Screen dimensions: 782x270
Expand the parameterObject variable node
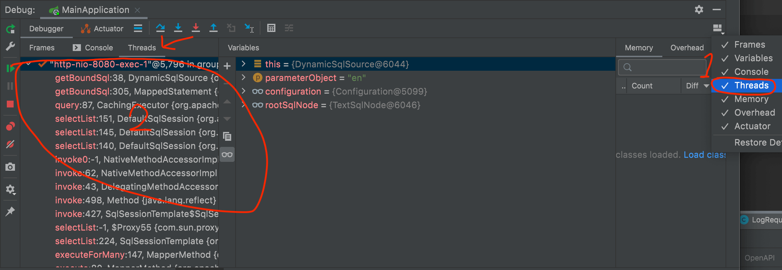[243, 78]
